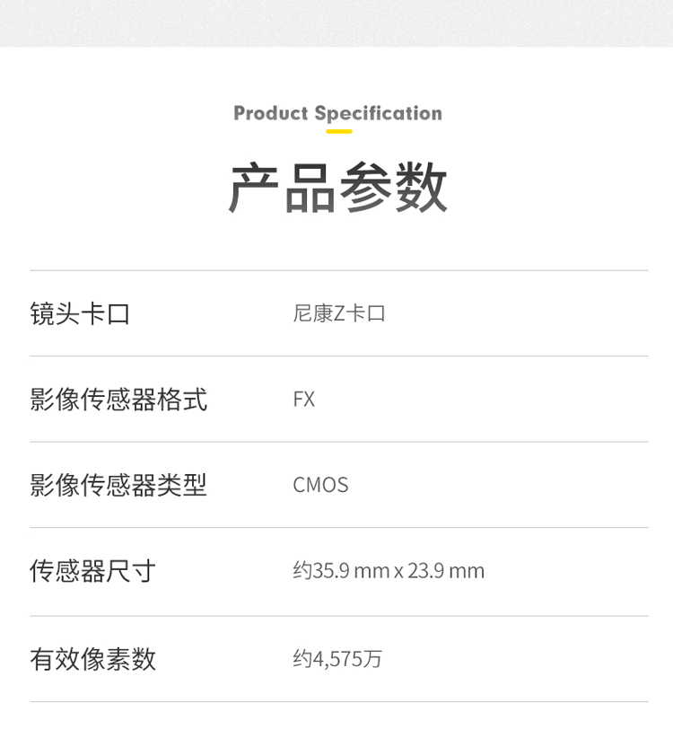This screenshot has height=747, width=673.
Task: Click the gray textured banner at top
Action: tap(336, 23)
